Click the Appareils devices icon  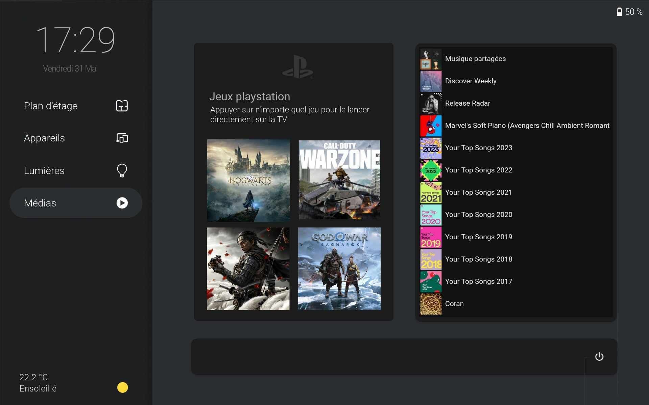pyautogui.click(x=122, y=138)
